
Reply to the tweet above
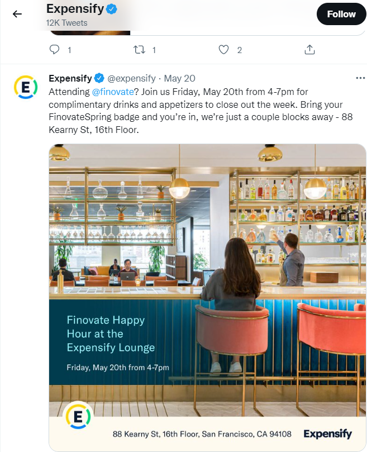tap(55, 50)
